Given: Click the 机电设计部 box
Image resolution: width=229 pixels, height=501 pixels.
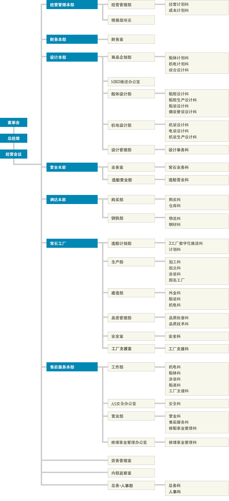Looking at the screenshot, I should 131,125.
